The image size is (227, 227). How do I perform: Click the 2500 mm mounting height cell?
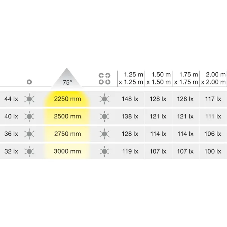[67, 117]
